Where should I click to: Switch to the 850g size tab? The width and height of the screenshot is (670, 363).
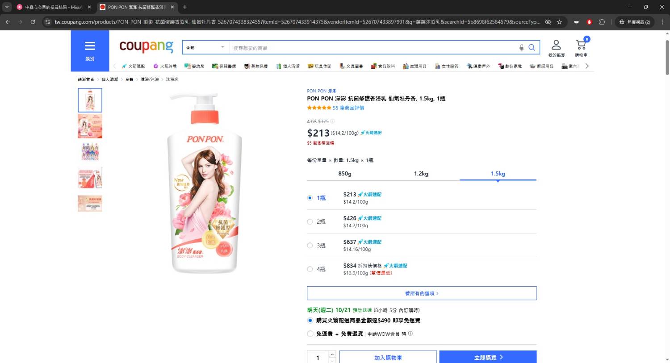click(344, 174)
